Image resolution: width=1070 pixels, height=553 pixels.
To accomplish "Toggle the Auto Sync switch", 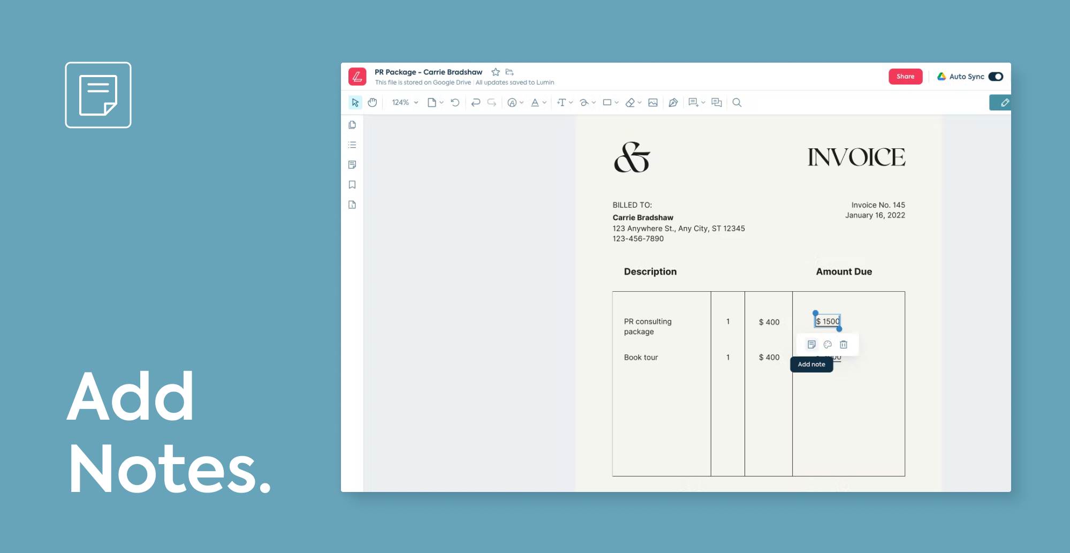I will [996, 77].
